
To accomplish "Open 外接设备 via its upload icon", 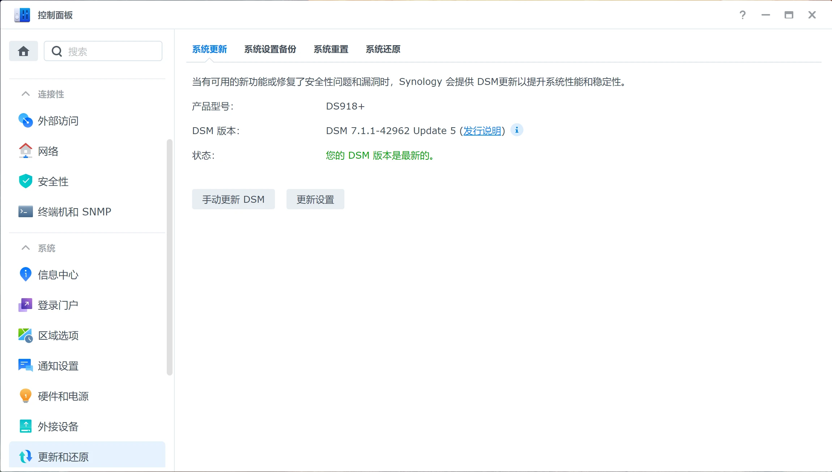I will pyautogui.click(x=25, y=426).
